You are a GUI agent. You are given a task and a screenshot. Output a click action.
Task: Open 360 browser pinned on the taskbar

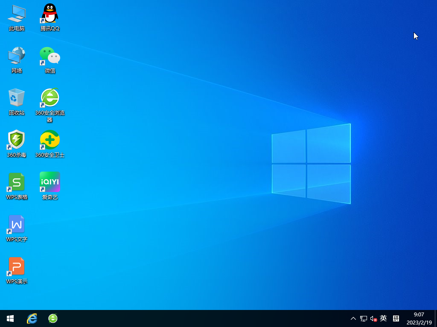tap(53, 318)
